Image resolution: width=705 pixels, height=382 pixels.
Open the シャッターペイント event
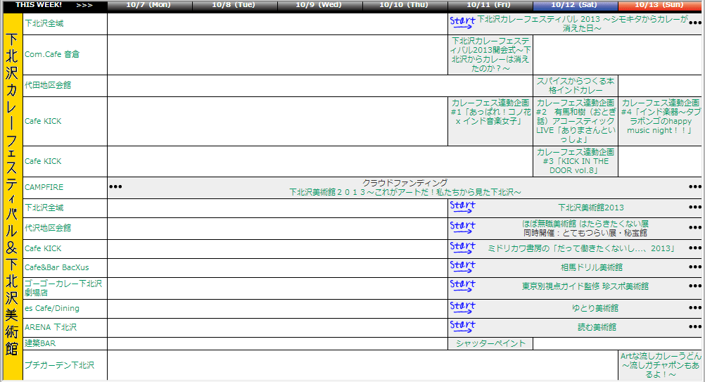point(490,343)
